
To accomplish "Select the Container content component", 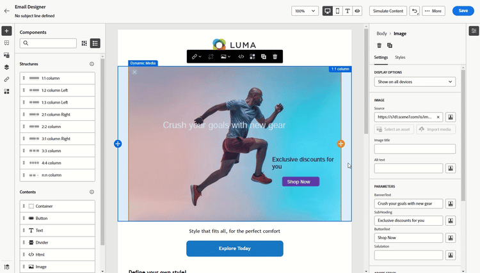I will (57, 207).
